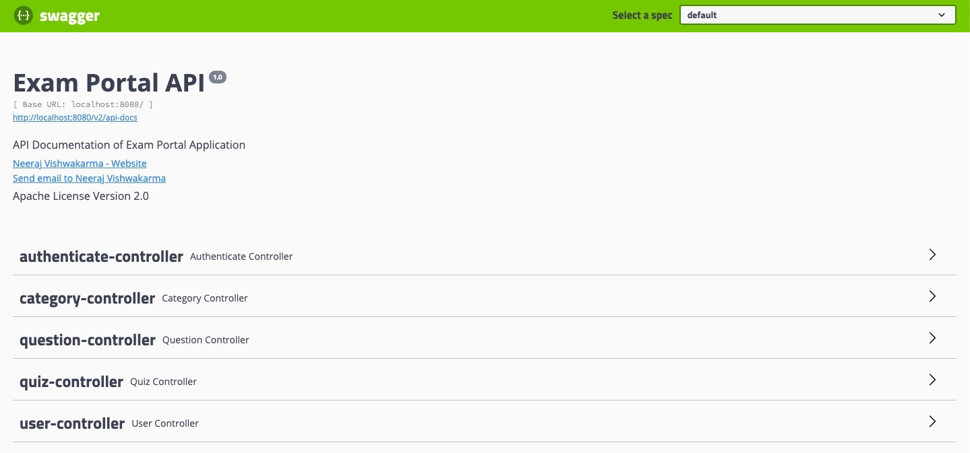Expand authenticate-controller chevron arrow
The height and width of the screenshot is (453, 970).
(x=932, y=254)
